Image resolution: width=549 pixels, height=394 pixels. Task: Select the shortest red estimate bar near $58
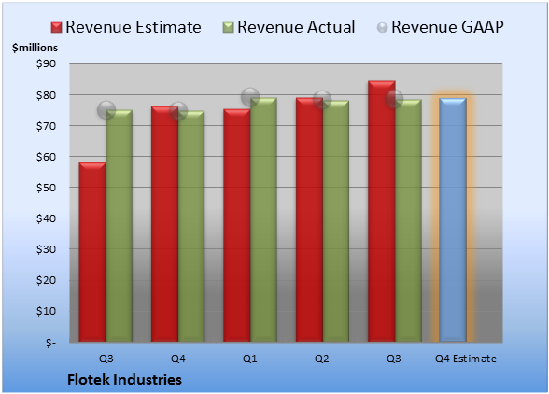pos(92,252)
